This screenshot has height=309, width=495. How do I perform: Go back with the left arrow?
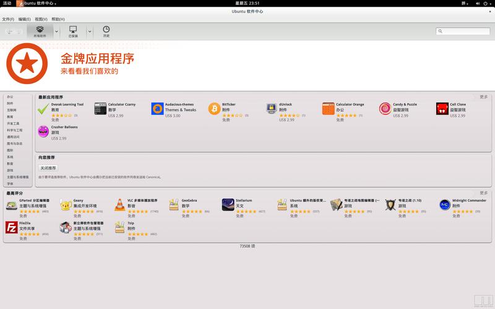click(x=10, y=32)
